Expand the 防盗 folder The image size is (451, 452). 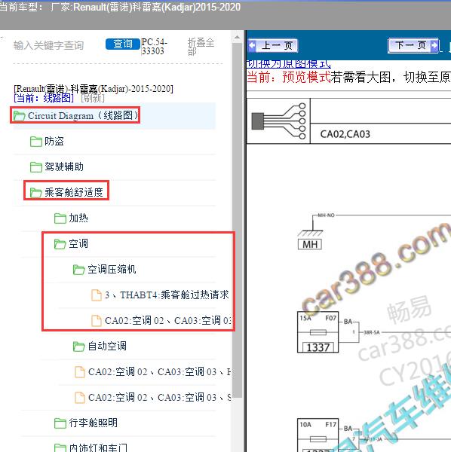pyautogui.click(x=54, y=142)
